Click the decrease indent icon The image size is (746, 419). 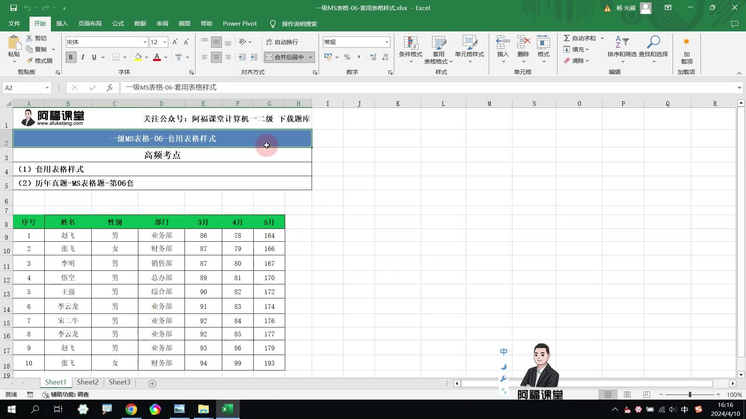point(242,57)
